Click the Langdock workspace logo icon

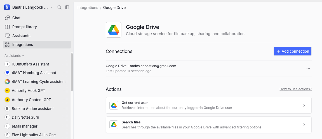pyautogui.click(x=7, y=7)
